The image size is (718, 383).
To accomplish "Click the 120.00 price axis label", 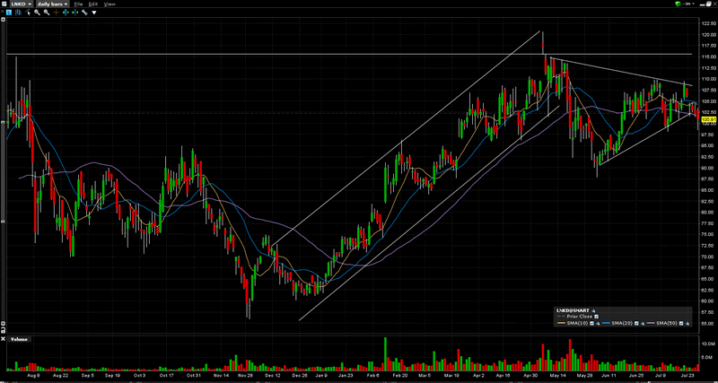I will (708, 35).
